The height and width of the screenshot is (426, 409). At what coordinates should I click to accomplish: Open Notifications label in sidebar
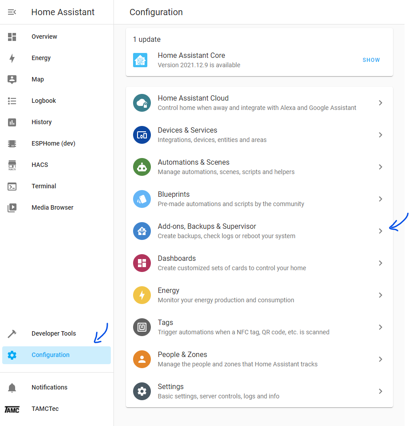[49, 388]
